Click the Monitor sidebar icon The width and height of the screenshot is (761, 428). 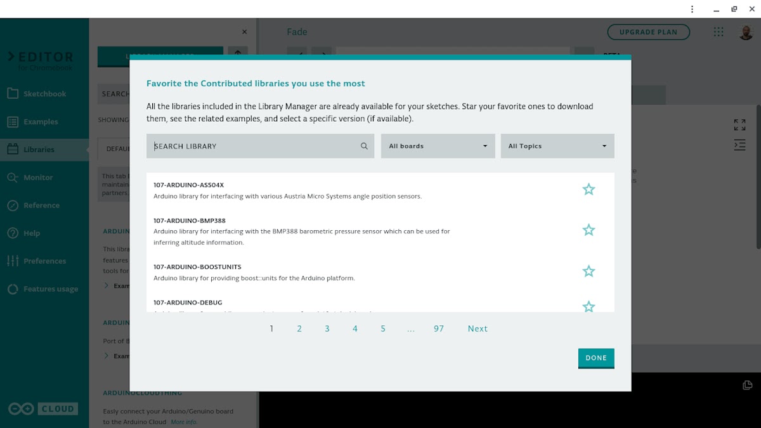coord(13,178)
